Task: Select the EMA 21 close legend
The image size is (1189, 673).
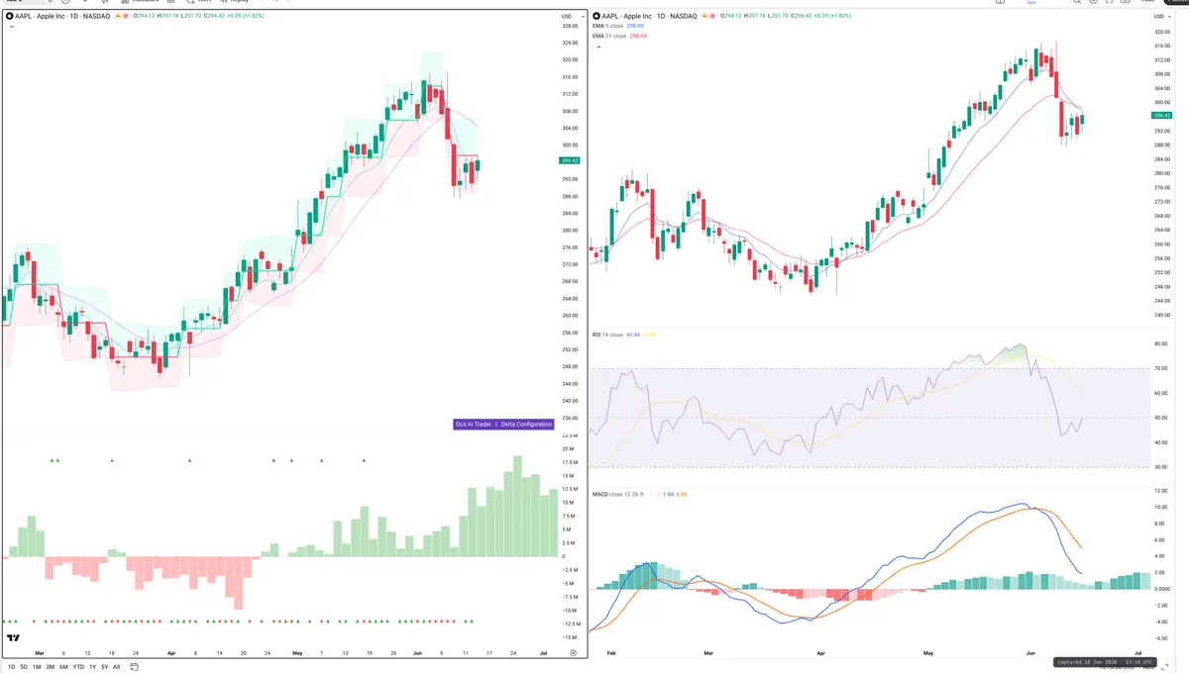Action: (610, 36)
